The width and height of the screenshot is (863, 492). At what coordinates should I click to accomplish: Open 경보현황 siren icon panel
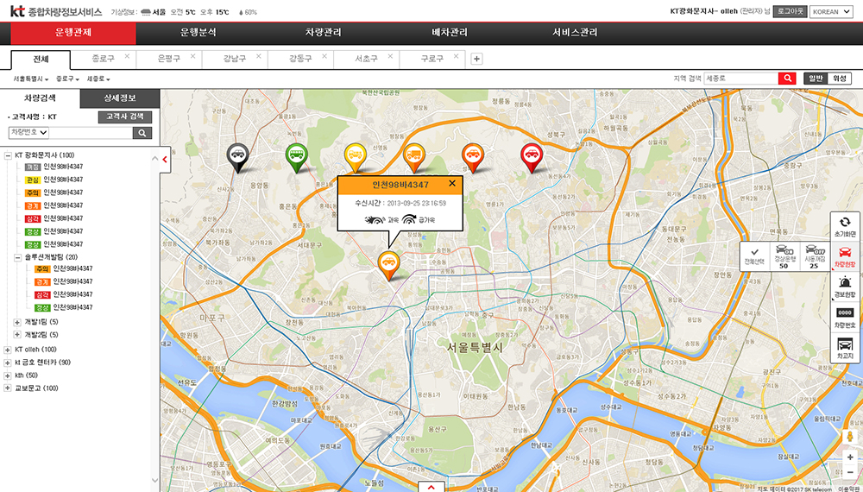(x=845, y=287)
